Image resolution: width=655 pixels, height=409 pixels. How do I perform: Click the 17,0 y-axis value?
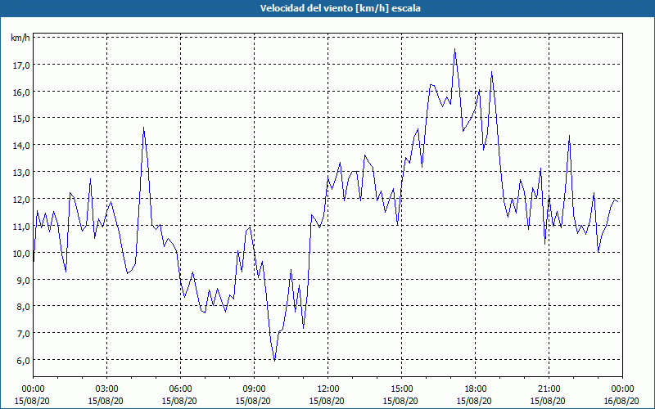click(22, 65)
